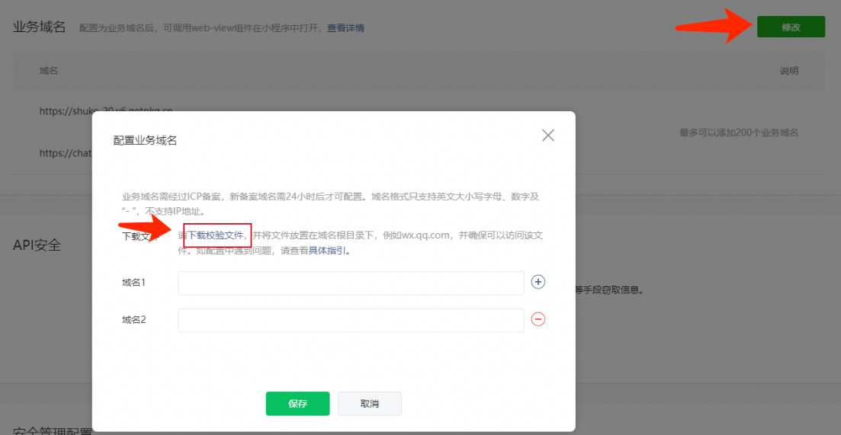Focus the 域名2 input field
Image resolution: width=841 pixels, height=435 pixels.
pos(351,320)
